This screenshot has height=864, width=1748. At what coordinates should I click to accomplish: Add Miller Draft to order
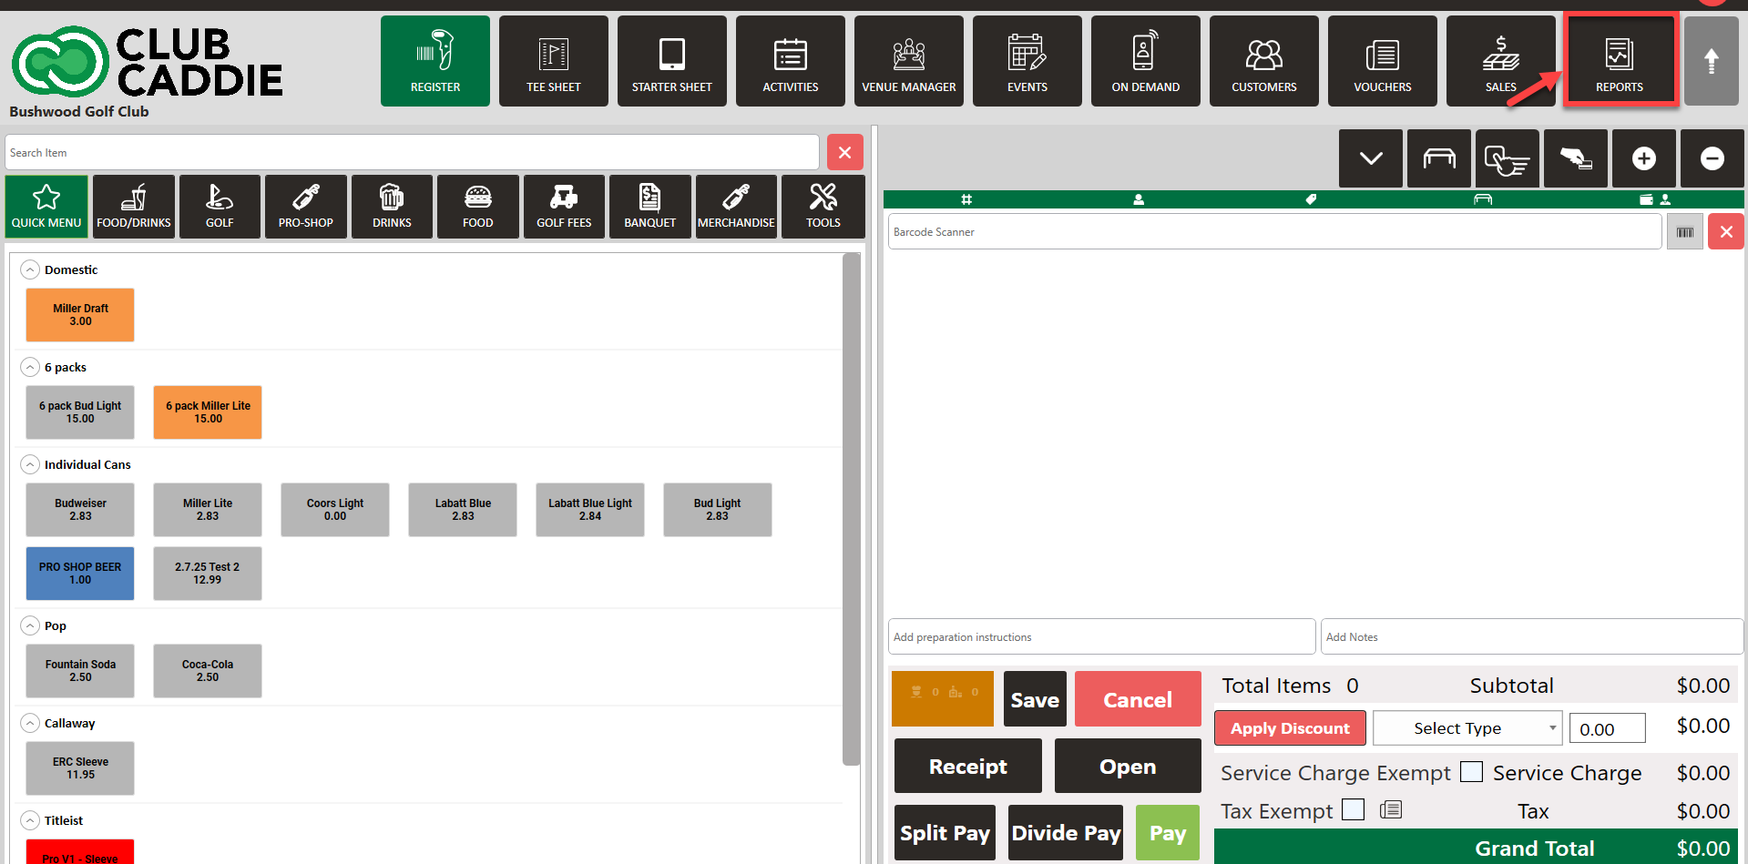click(80, 315)
